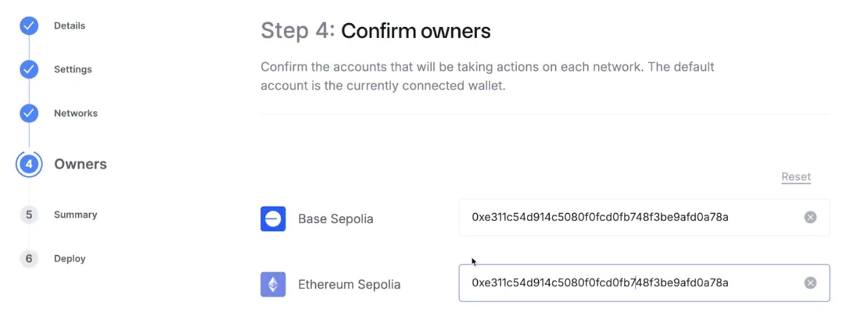Click the Owners step label
Viewport: 850px width, 320px height.
80,164
